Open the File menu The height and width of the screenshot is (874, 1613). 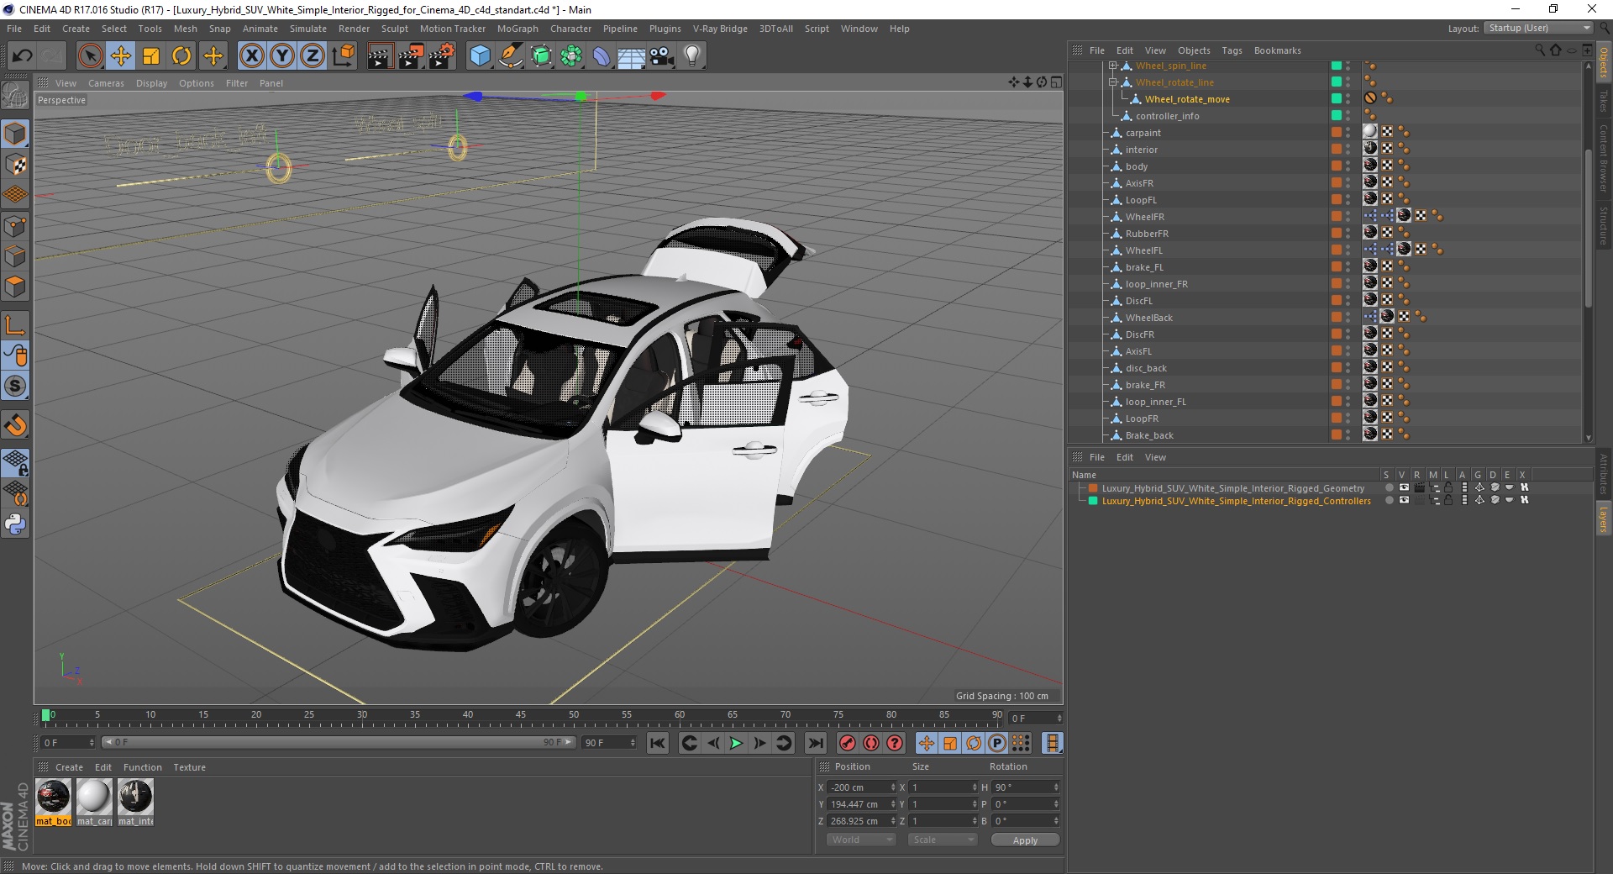click(x=14, y=29)
